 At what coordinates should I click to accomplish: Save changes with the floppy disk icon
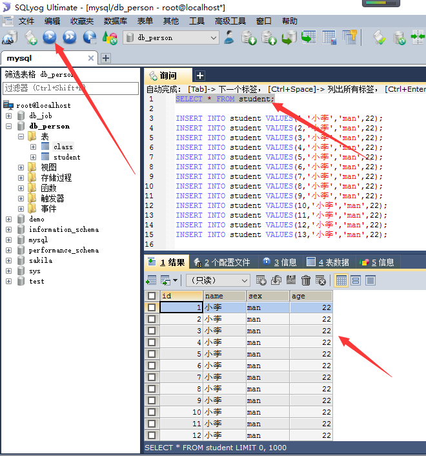pyautogui.click(x=291, y=280)
